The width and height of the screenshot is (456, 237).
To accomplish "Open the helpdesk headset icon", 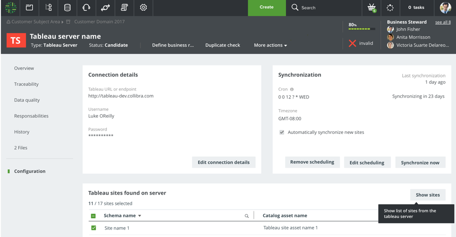I will 87,7.
